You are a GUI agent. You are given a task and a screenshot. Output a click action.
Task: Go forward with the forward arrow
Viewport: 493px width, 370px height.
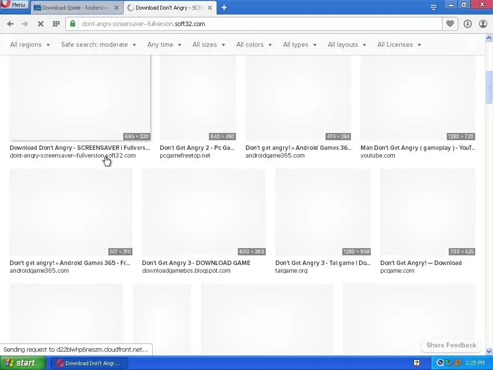[25, 24]
